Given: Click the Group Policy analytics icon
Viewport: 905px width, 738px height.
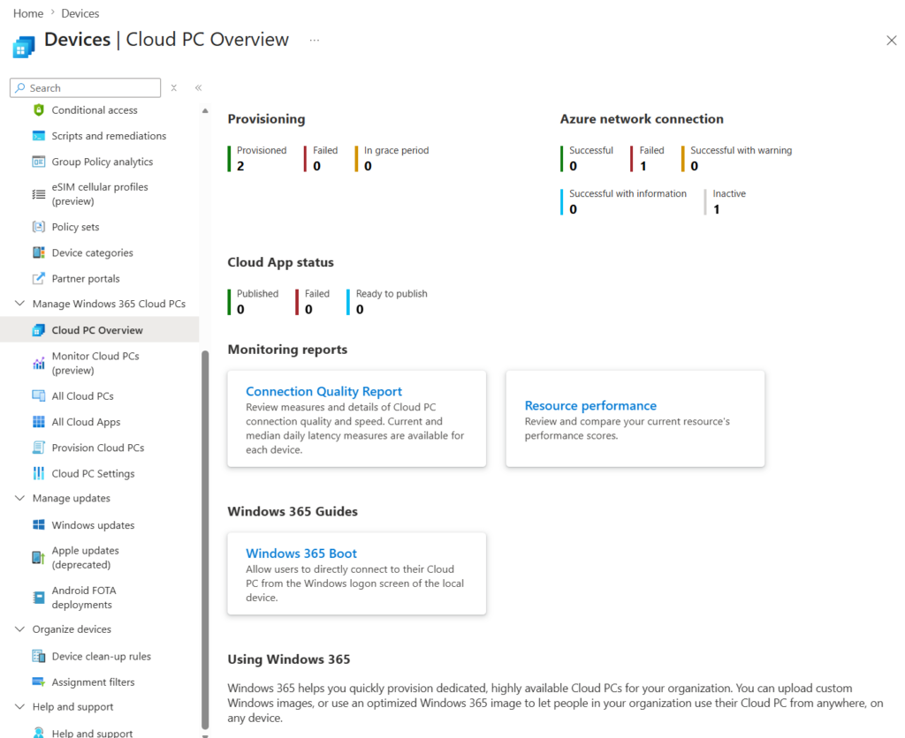Looking at the screenshot, I should [x=38, y=162].
